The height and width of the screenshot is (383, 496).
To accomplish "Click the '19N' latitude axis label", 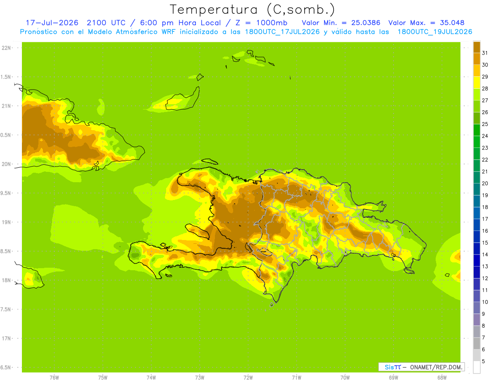I will pos(6,222).
